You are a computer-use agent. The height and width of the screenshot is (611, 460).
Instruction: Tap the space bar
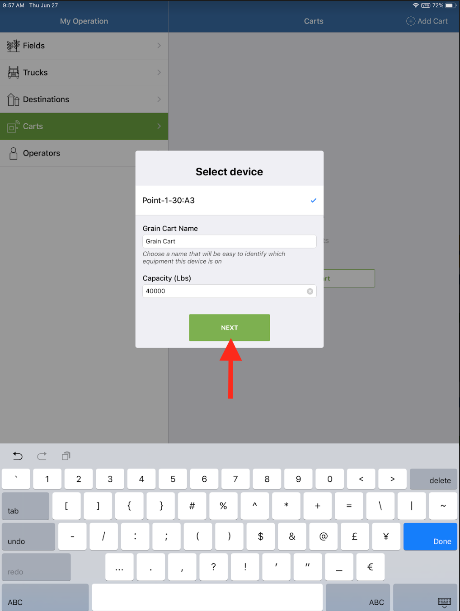207,597
